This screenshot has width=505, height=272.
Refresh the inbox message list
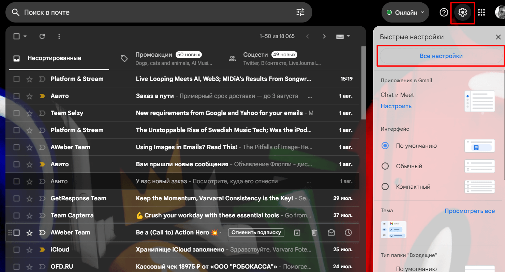(42, 36)
